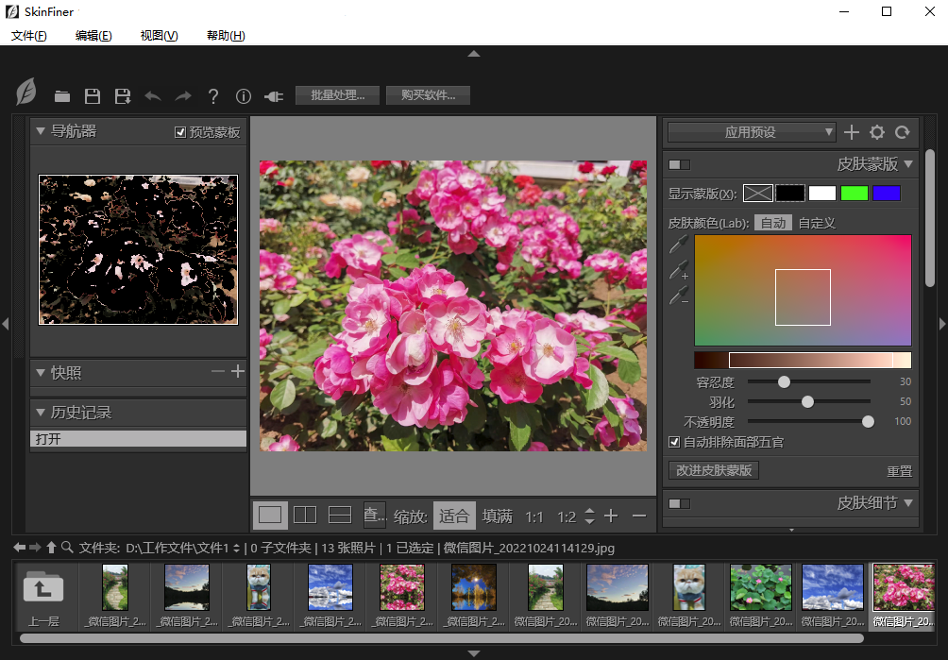Viewport: 948px width, 660px height.
Task: Click the open folder icon in toolbar
Action: 62,96
